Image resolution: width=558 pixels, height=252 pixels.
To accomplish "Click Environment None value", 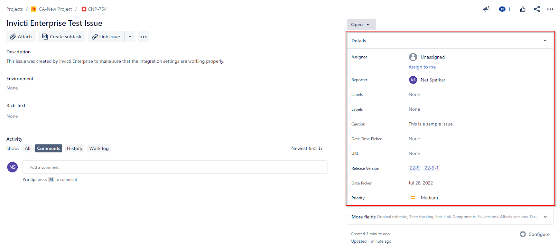I will click(x=12, y=88).
